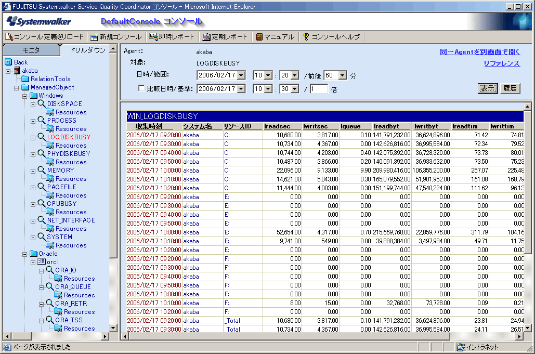Viewport: 535px width, 354px height.
Task: Click the 表示 button
Action: click(488, 88)
